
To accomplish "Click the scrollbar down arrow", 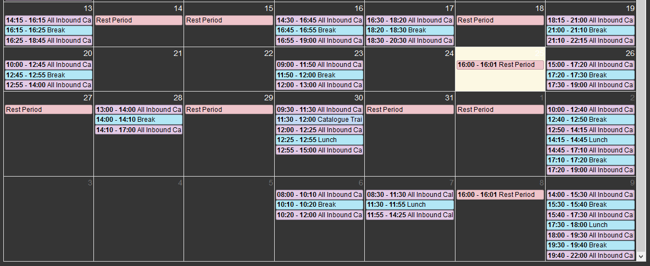I will coord(641,257).
